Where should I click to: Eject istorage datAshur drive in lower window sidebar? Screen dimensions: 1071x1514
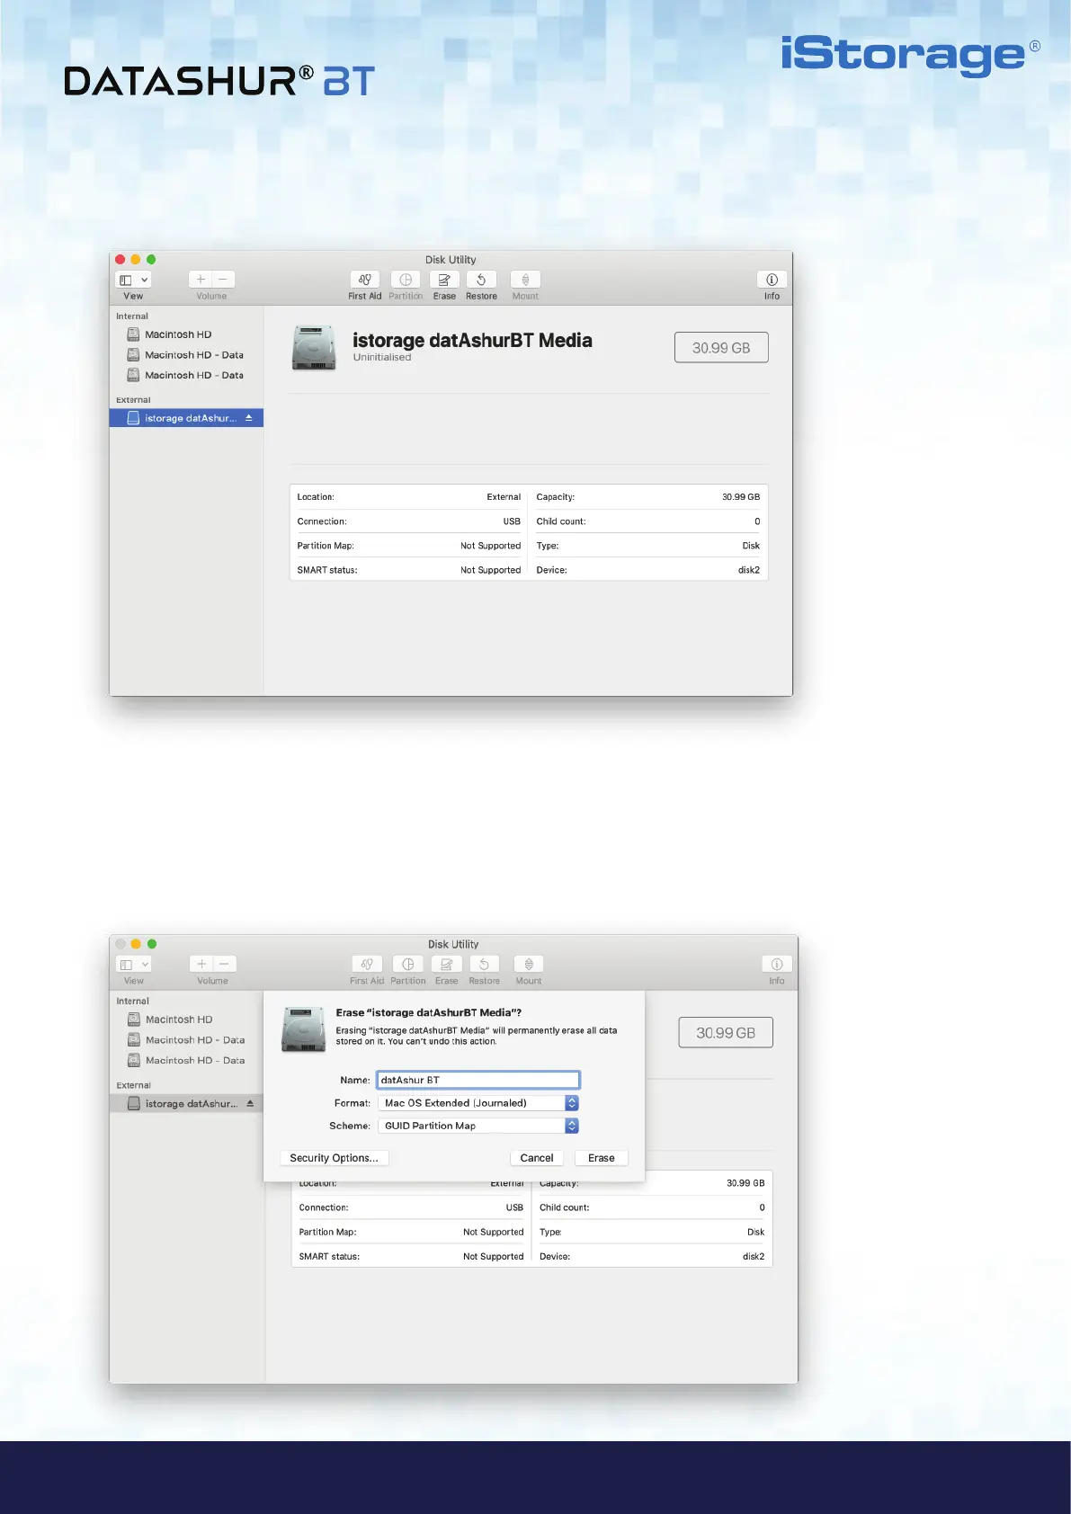250,1103
